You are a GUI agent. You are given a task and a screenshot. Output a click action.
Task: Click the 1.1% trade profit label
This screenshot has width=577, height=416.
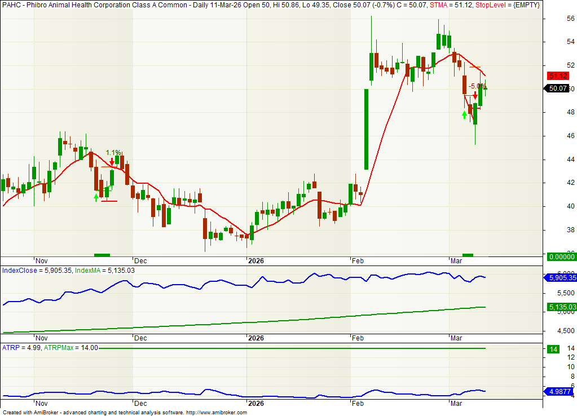[113, 153]
